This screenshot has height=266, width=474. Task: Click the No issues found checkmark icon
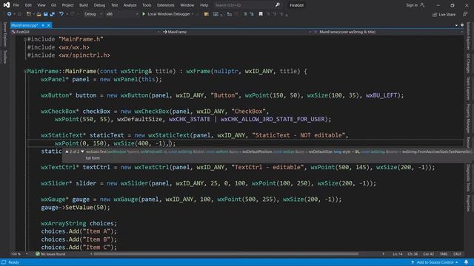tap(38, 254)
